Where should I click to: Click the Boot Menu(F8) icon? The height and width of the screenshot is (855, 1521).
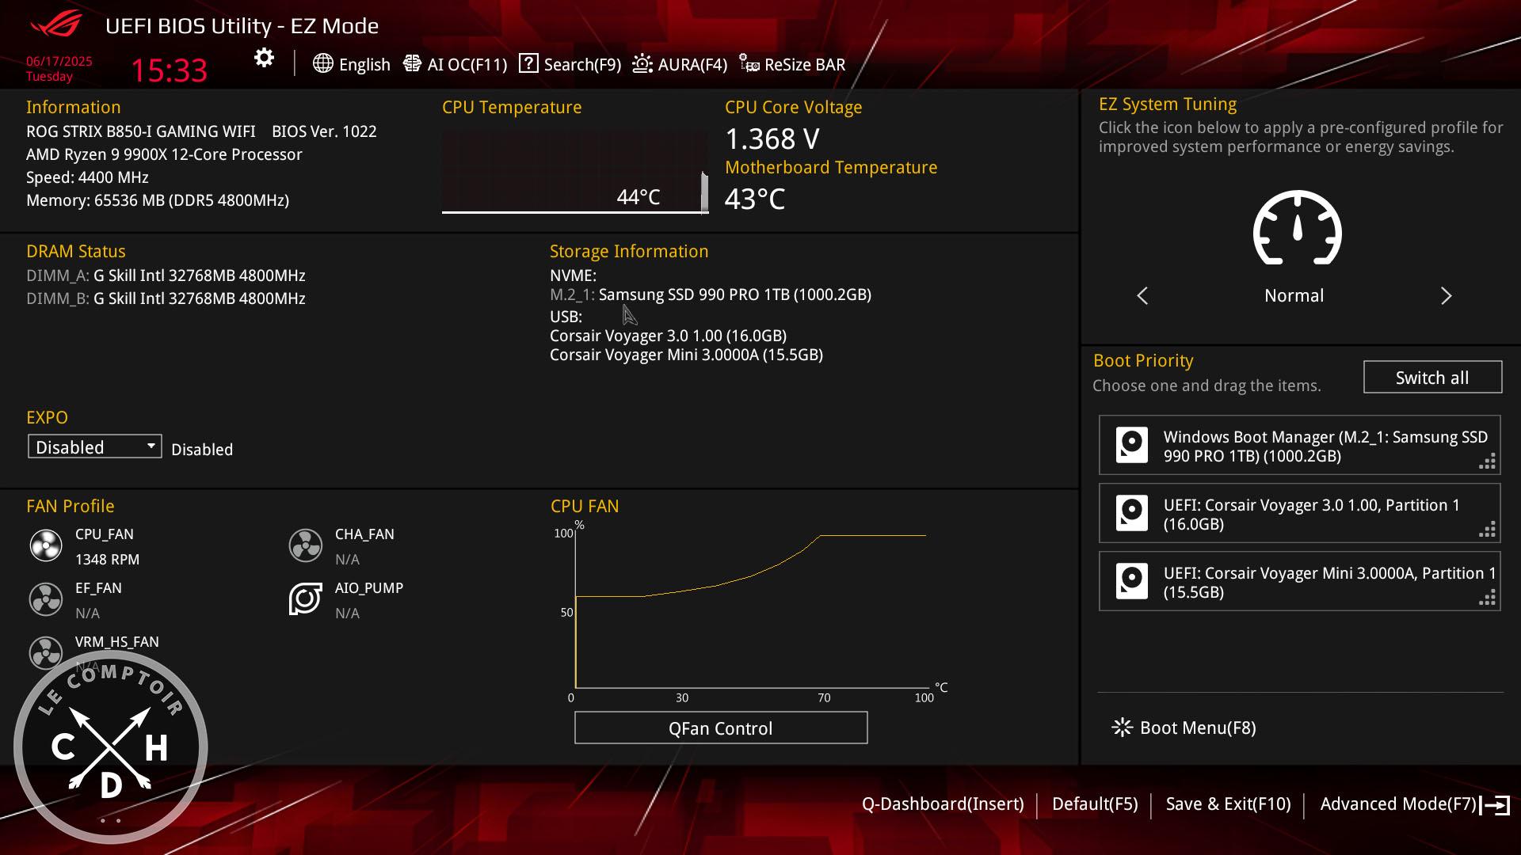pyautogui.click(x=1120, y=727)
